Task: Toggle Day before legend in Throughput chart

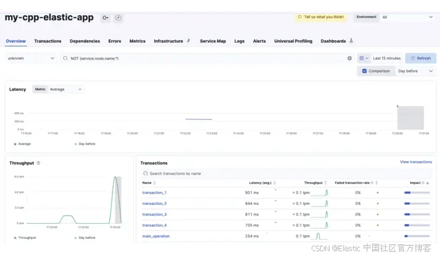Action: pos(85,238)
